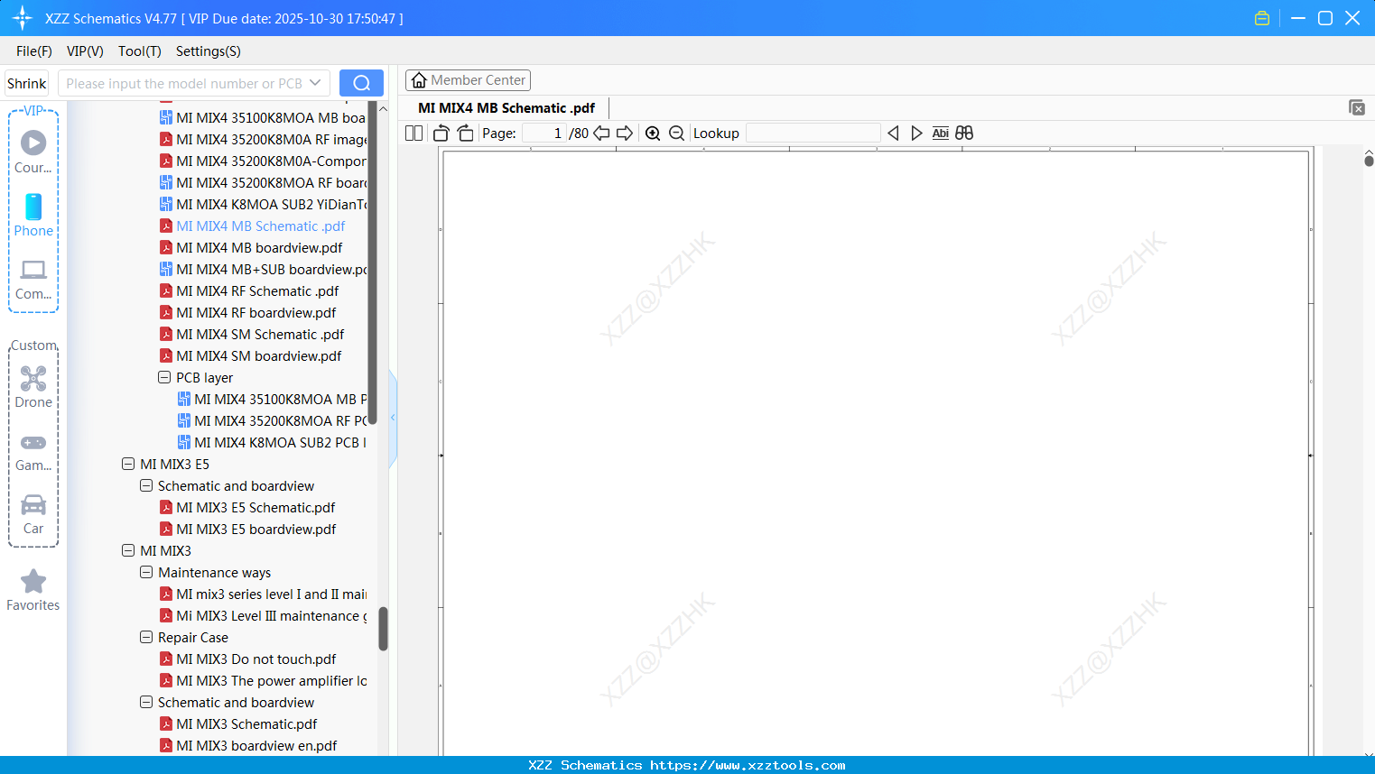Find previous lookup match
This screenshot has width=1375, height=774.
pyautogui.click(x=893, y=134)
